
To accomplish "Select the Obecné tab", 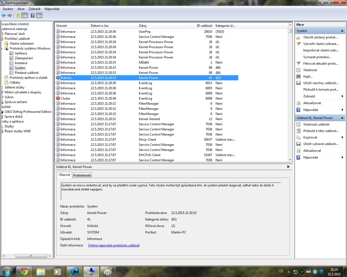I will click(65, 175).
